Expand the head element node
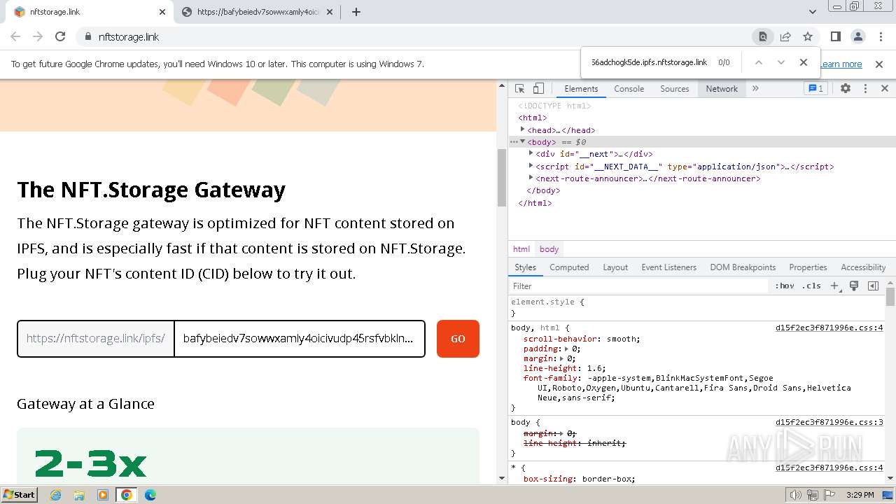The height and width of the screenshot is (504, 896). click(522, 129)
